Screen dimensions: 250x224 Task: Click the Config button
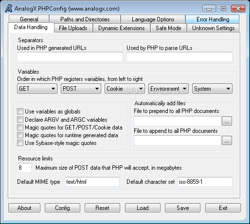click(63, 208)
